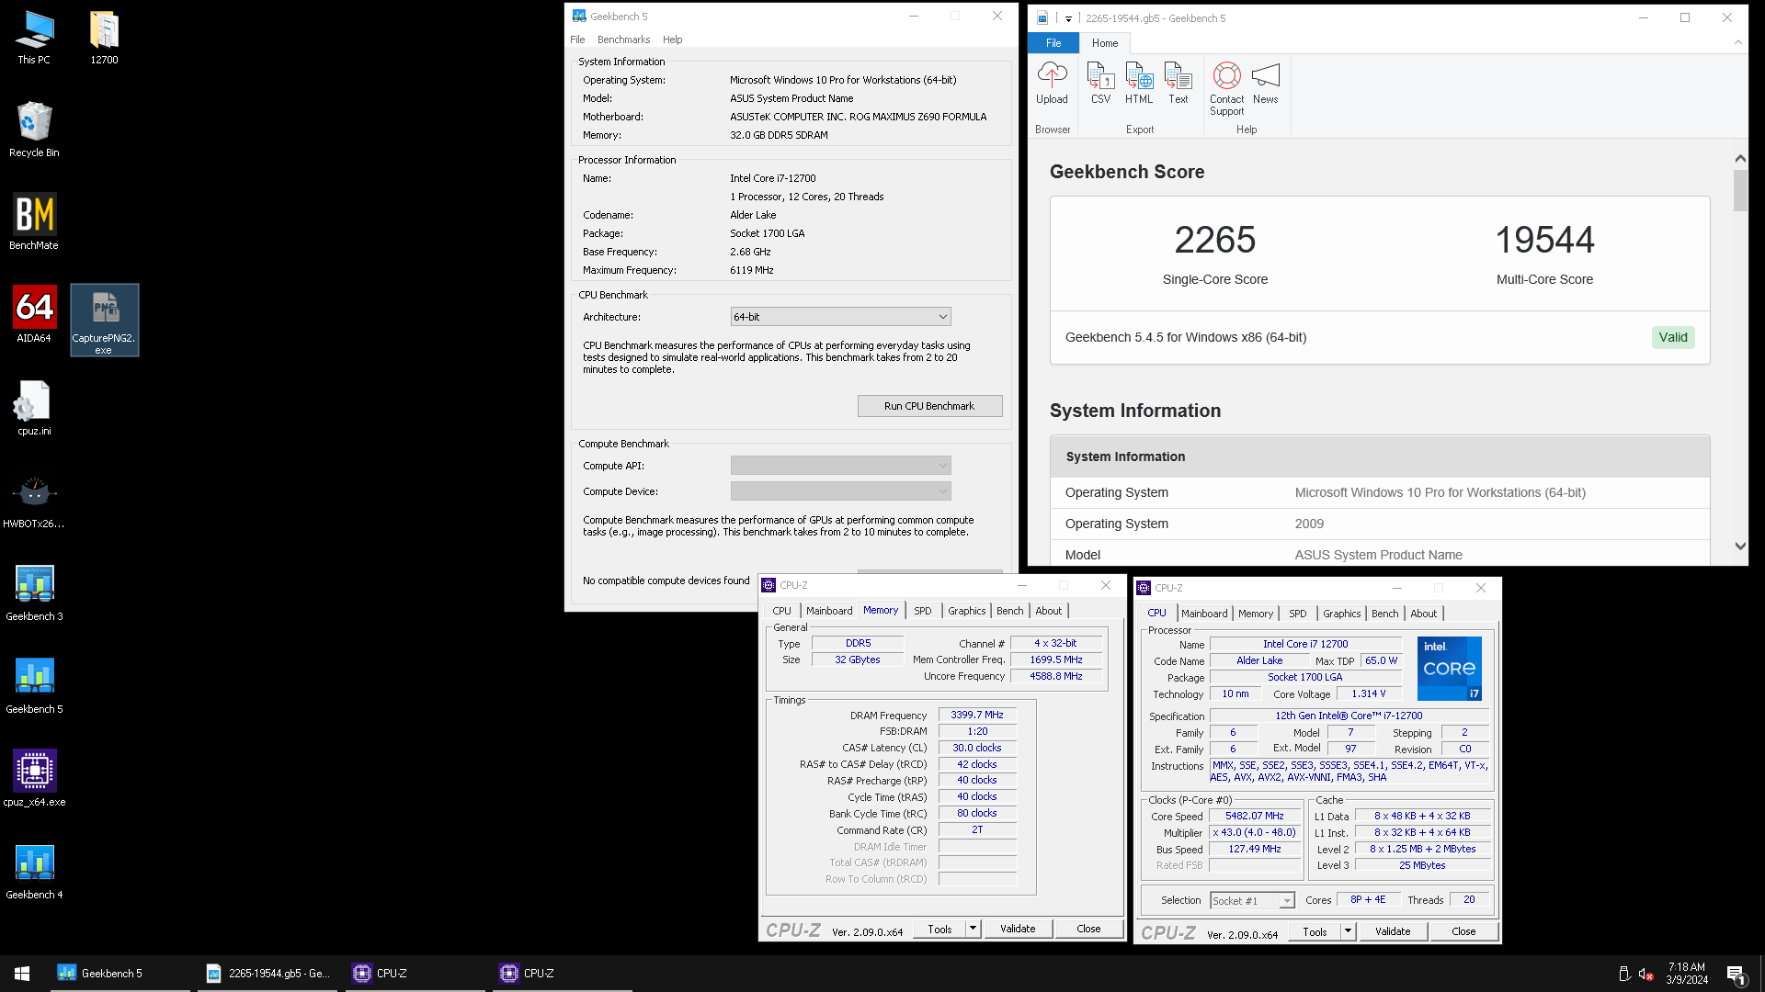Select CapturePNG2.exe desktop icon
Image resolution: width=1765 pixels, height=992 pixels.
coord(104,320)
